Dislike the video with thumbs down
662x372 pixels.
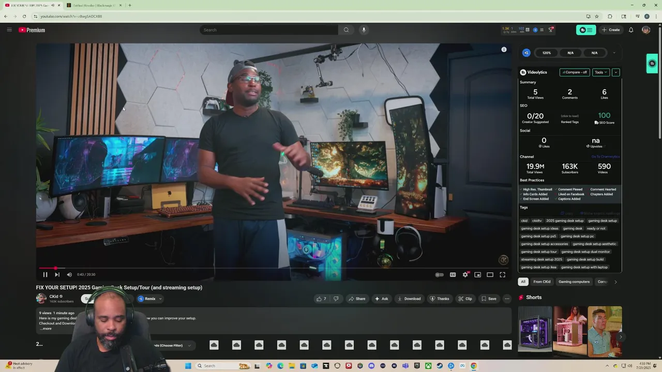336,299
